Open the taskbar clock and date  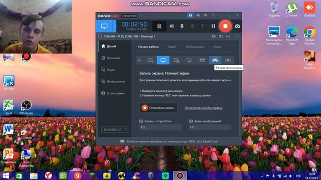311,176
